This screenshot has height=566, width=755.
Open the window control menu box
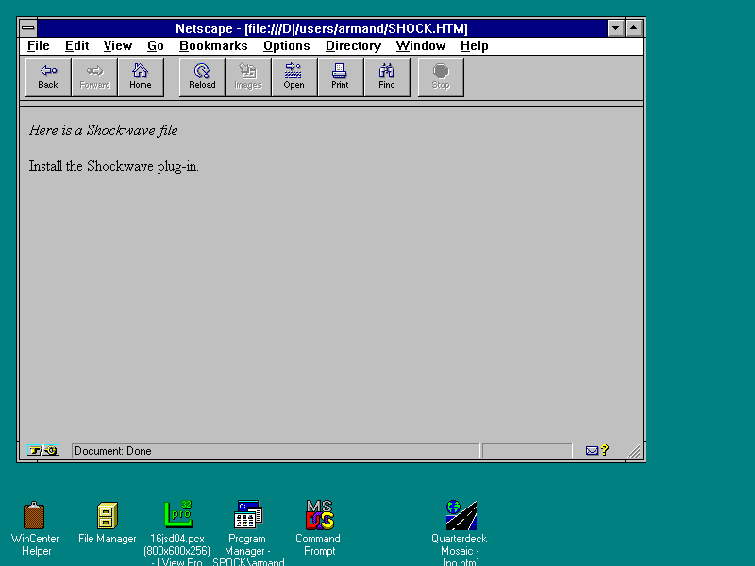(x=28, y=28)
